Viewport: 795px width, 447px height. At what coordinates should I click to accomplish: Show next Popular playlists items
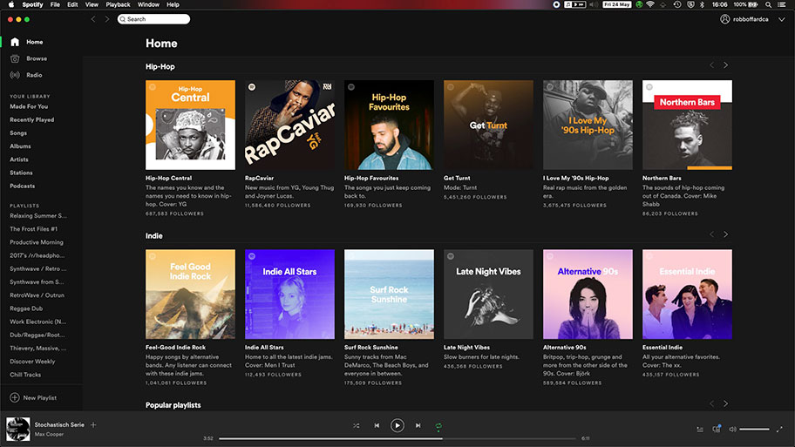pyautogui.click(x=725, y=404)
